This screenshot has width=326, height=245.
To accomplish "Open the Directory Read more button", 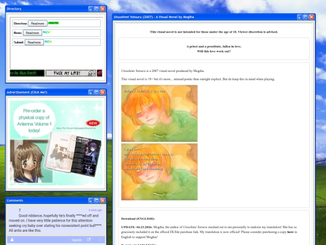I will pyautogui.click(x=37, y=24).
